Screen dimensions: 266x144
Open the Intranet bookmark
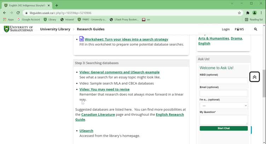click(67, 20)
